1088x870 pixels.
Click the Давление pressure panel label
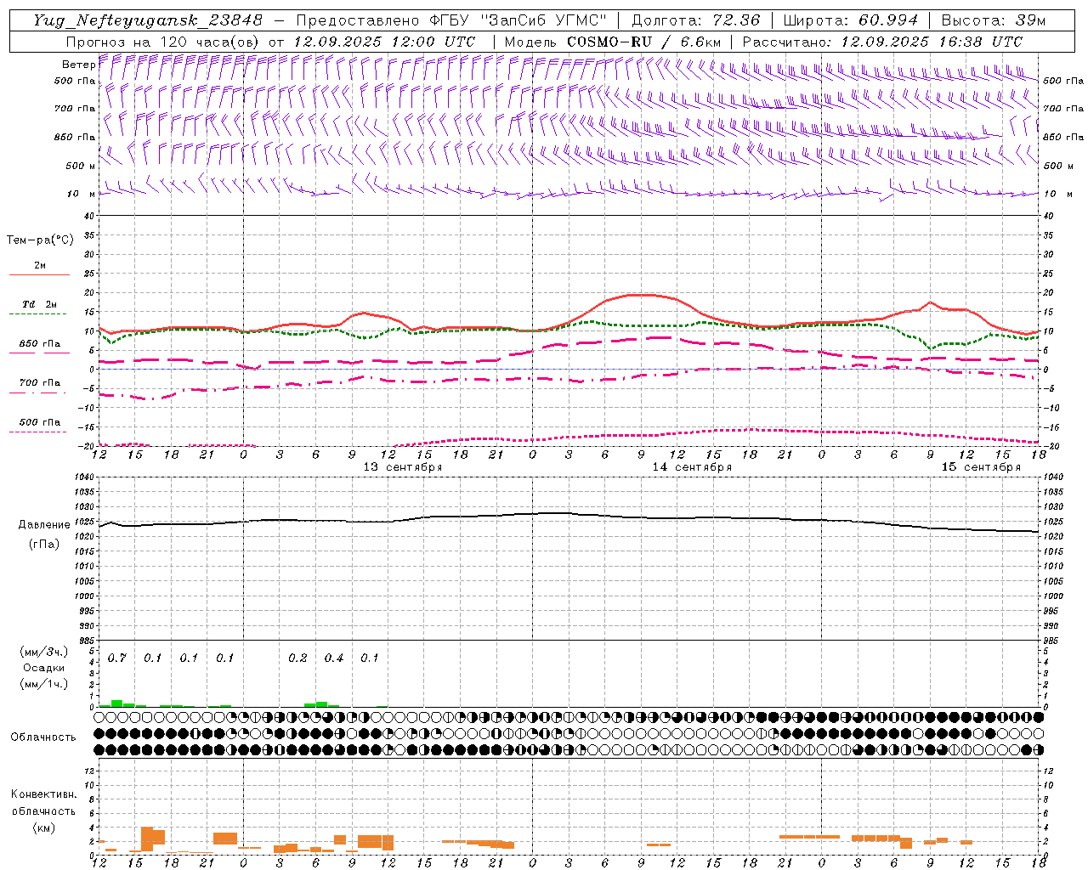pyautogui.click(x=43, y=525)
